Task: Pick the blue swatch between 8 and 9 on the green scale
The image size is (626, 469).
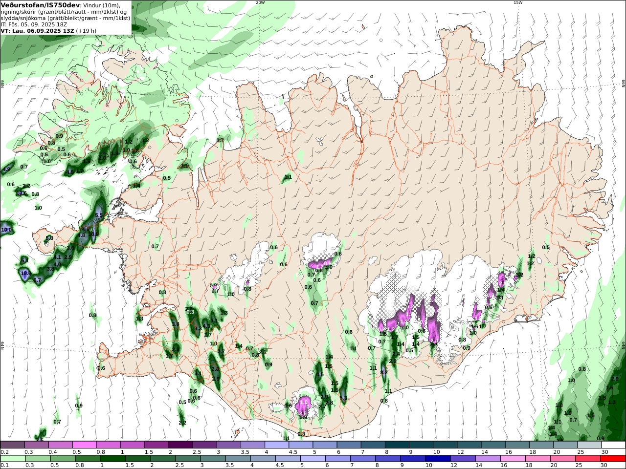Action: [x=388, y=459]
